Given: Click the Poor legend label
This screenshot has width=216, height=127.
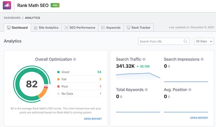Looking at the screenshot, I should (x=65, y=86).
